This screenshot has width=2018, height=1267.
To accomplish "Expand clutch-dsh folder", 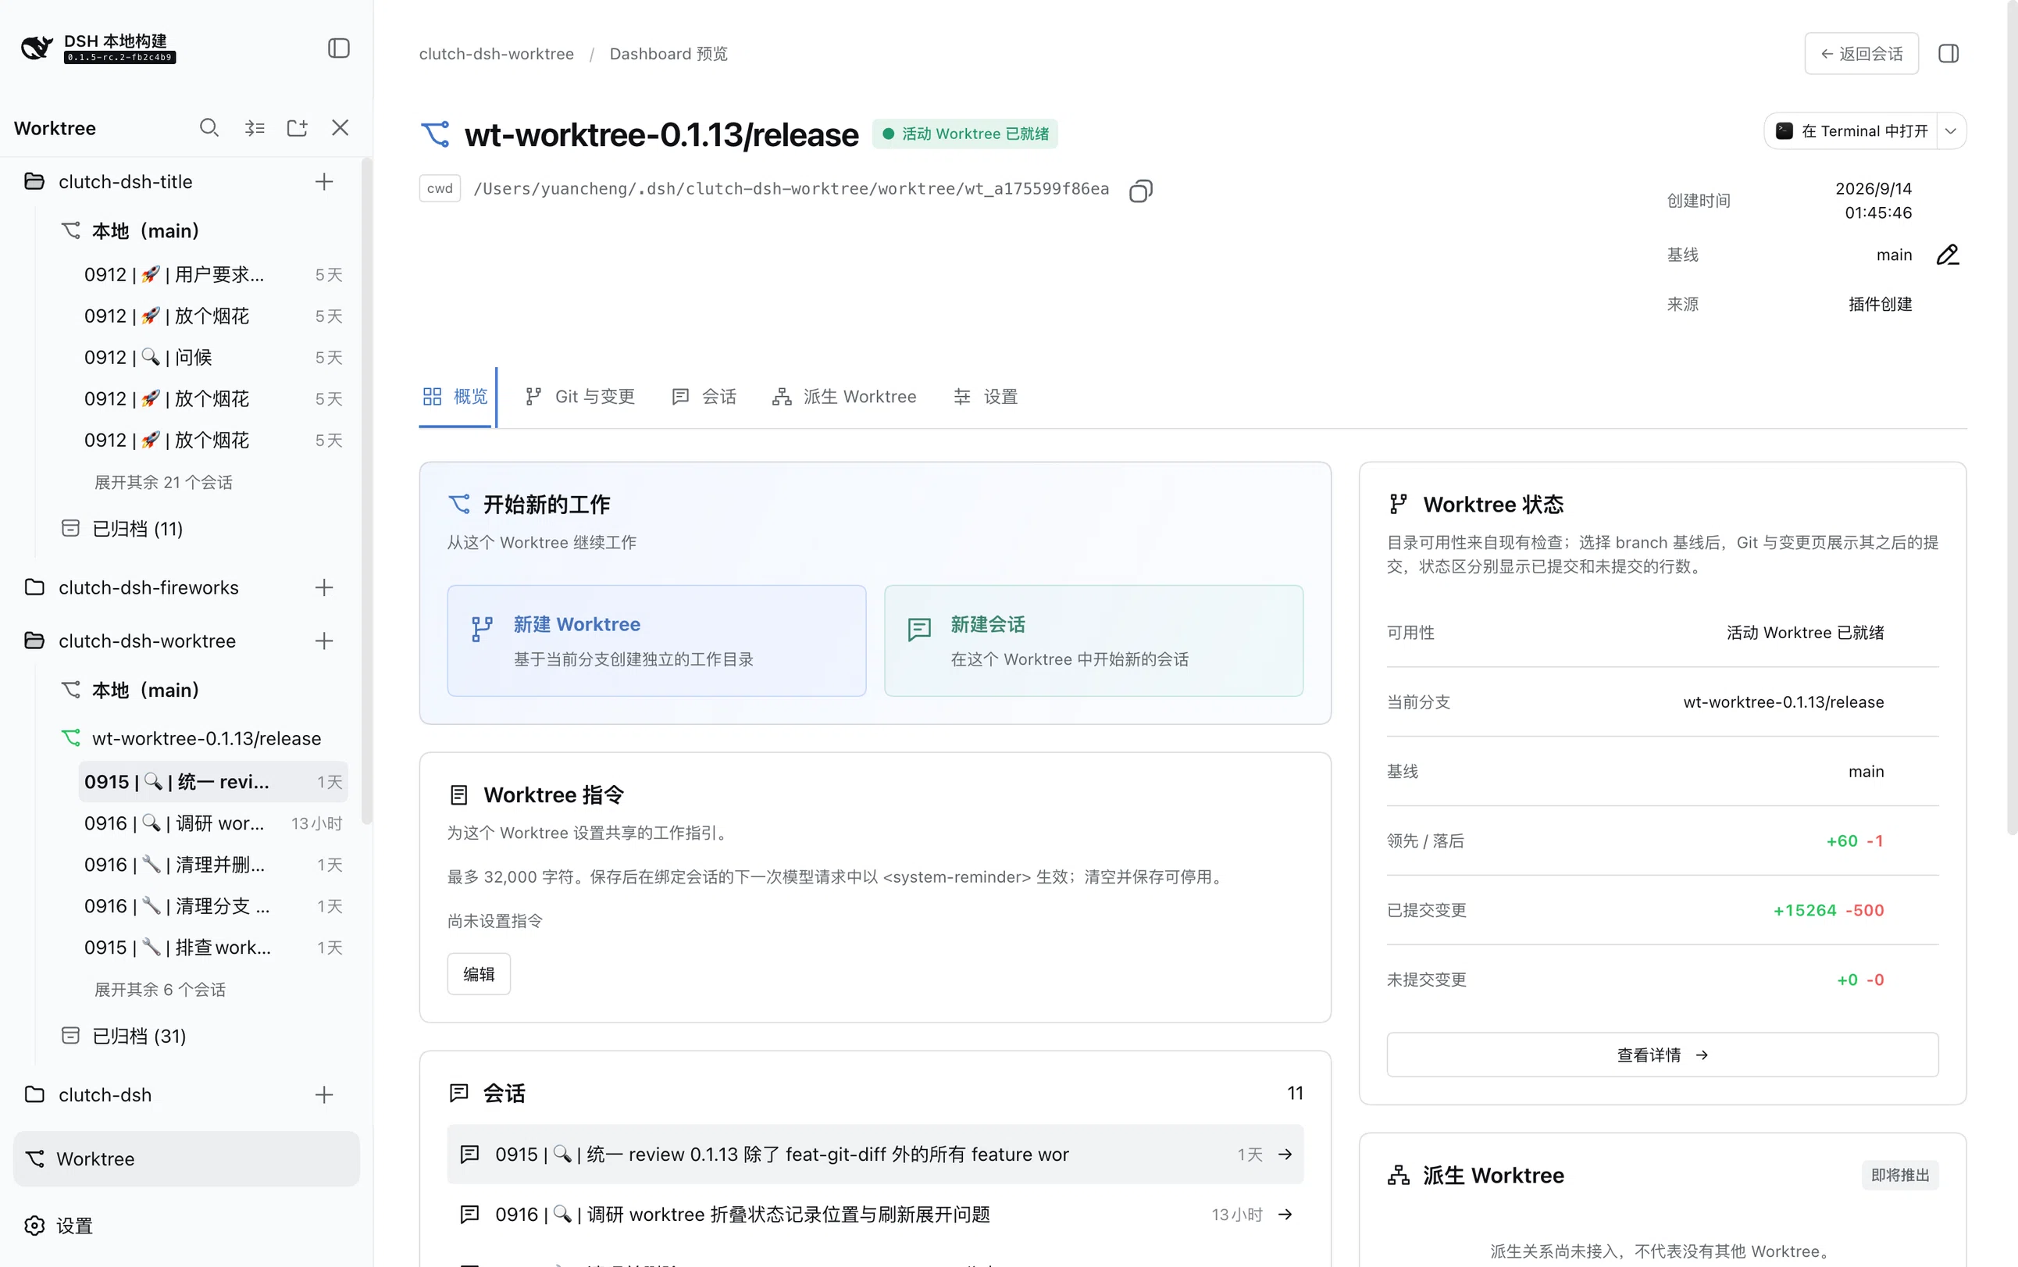I will coord(34,1095).
